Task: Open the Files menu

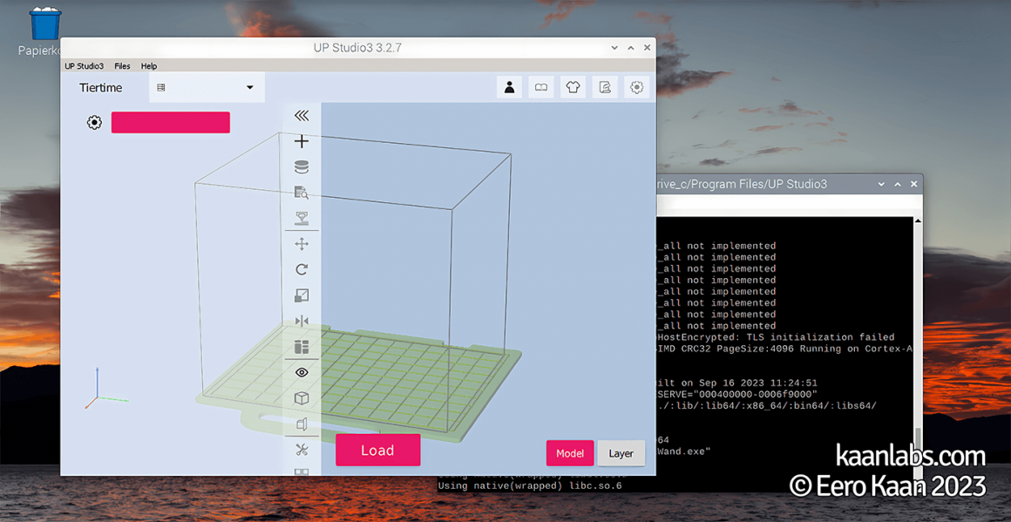Action: [x=122, y=66]
